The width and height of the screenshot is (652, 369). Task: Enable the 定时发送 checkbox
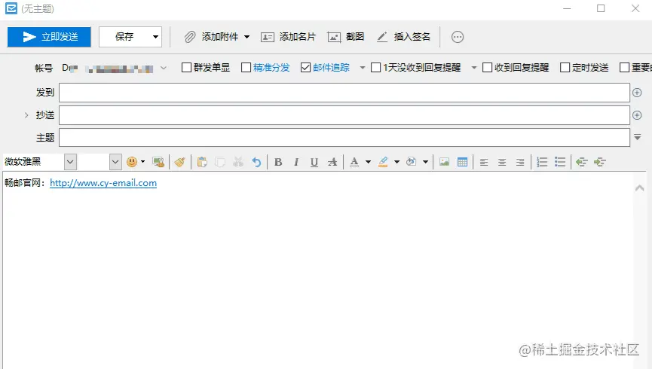[x=565, y=67]
